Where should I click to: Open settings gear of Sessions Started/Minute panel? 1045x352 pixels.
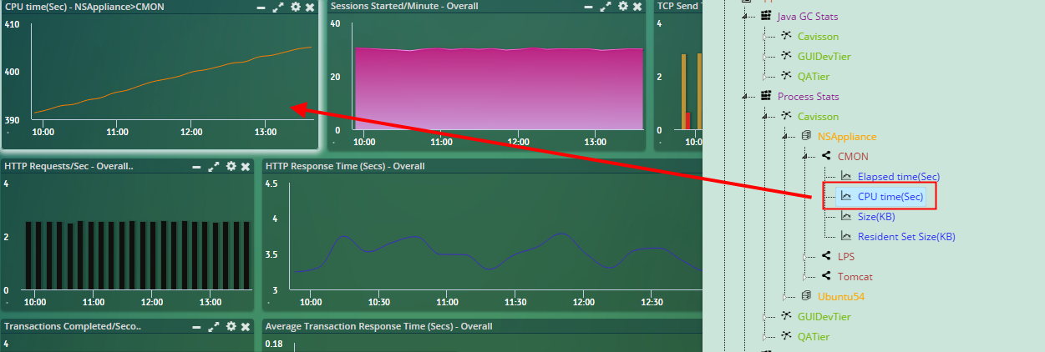[x=623, y=7]
